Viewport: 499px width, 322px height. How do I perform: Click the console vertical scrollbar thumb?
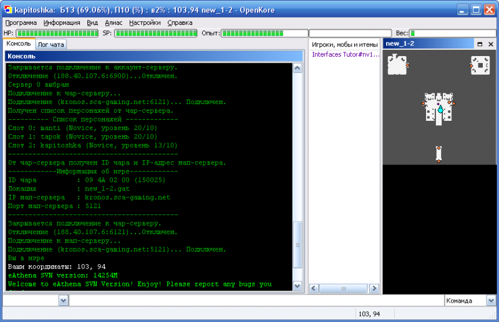point(298,245)
